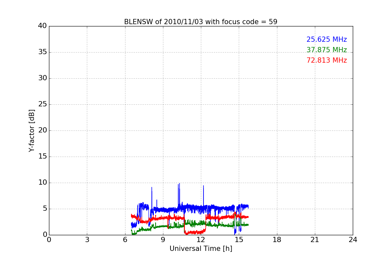Click the y-axis tick label 25

click(42, 104)
